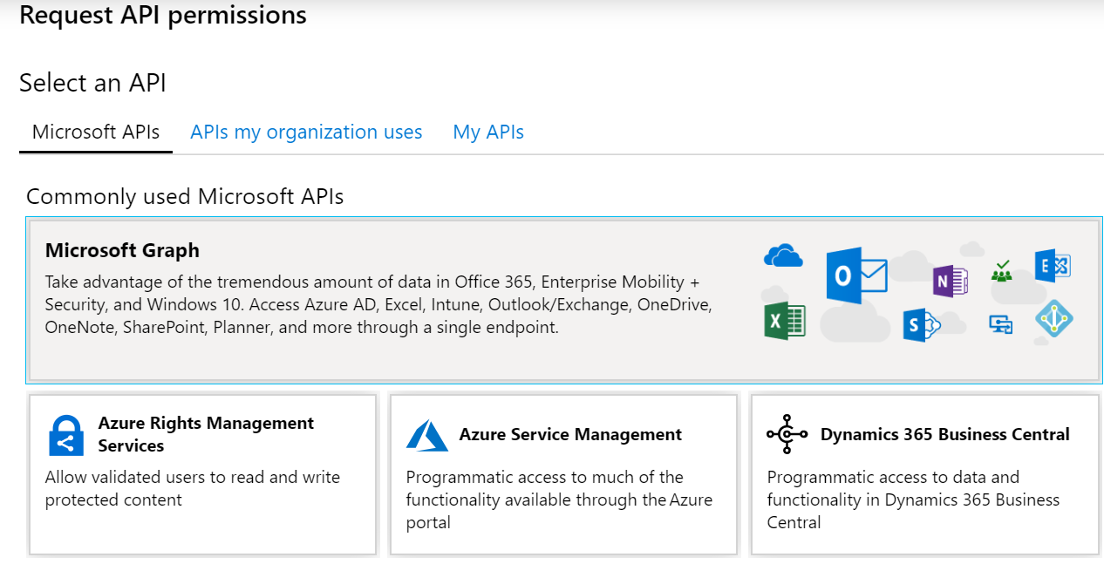Click the Dynamics 365 Business Central icon

(787, 434)
